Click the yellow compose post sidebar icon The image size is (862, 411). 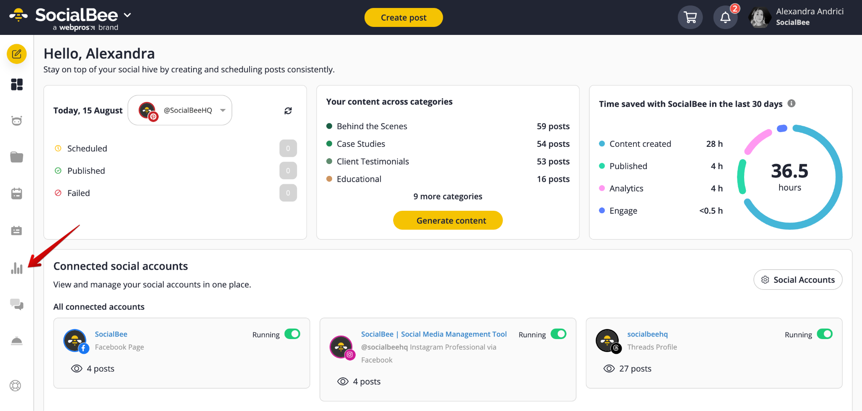coord(17,54)
